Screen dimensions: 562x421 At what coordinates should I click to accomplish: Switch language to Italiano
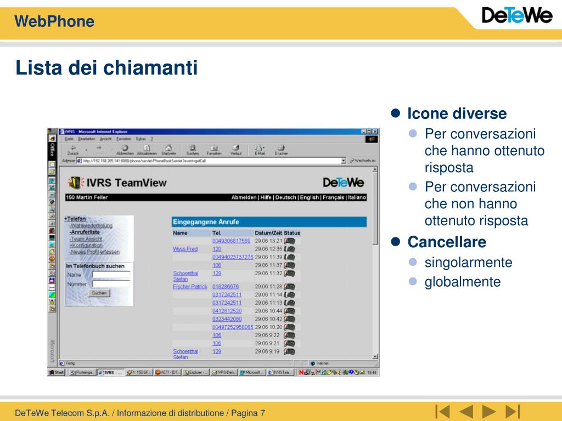[x=357, y=197]
